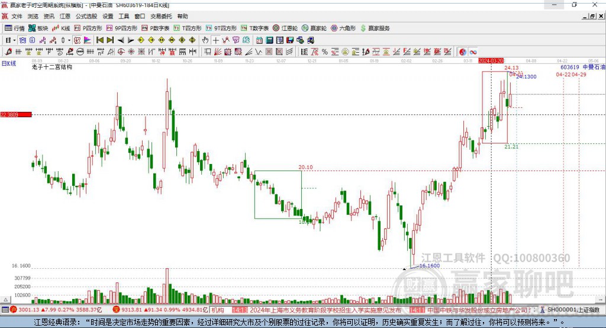Open the 资讯 menu

[49, 16]
